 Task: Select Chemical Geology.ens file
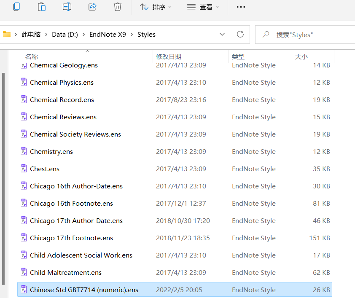point(175,65)
